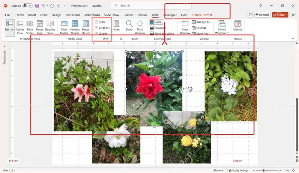Open the Help tab
This screenshot has width=299, height=173.
click(184, 15)
